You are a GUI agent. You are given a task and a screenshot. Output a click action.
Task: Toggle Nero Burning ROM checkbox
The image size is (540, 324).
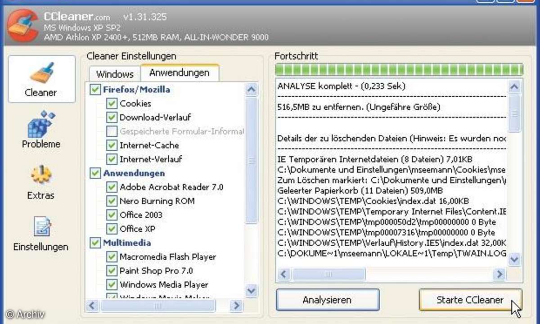point(111,201)
